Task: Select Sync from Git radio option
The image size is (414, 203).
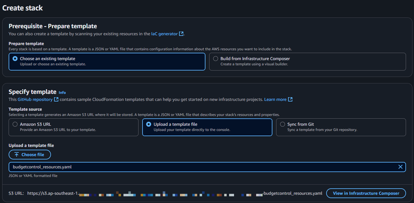Action: [283, 124]
